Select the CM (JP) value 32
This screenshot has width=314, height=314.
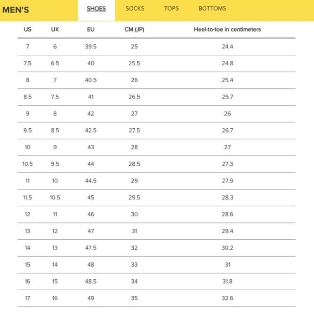(x=134, y=248)
